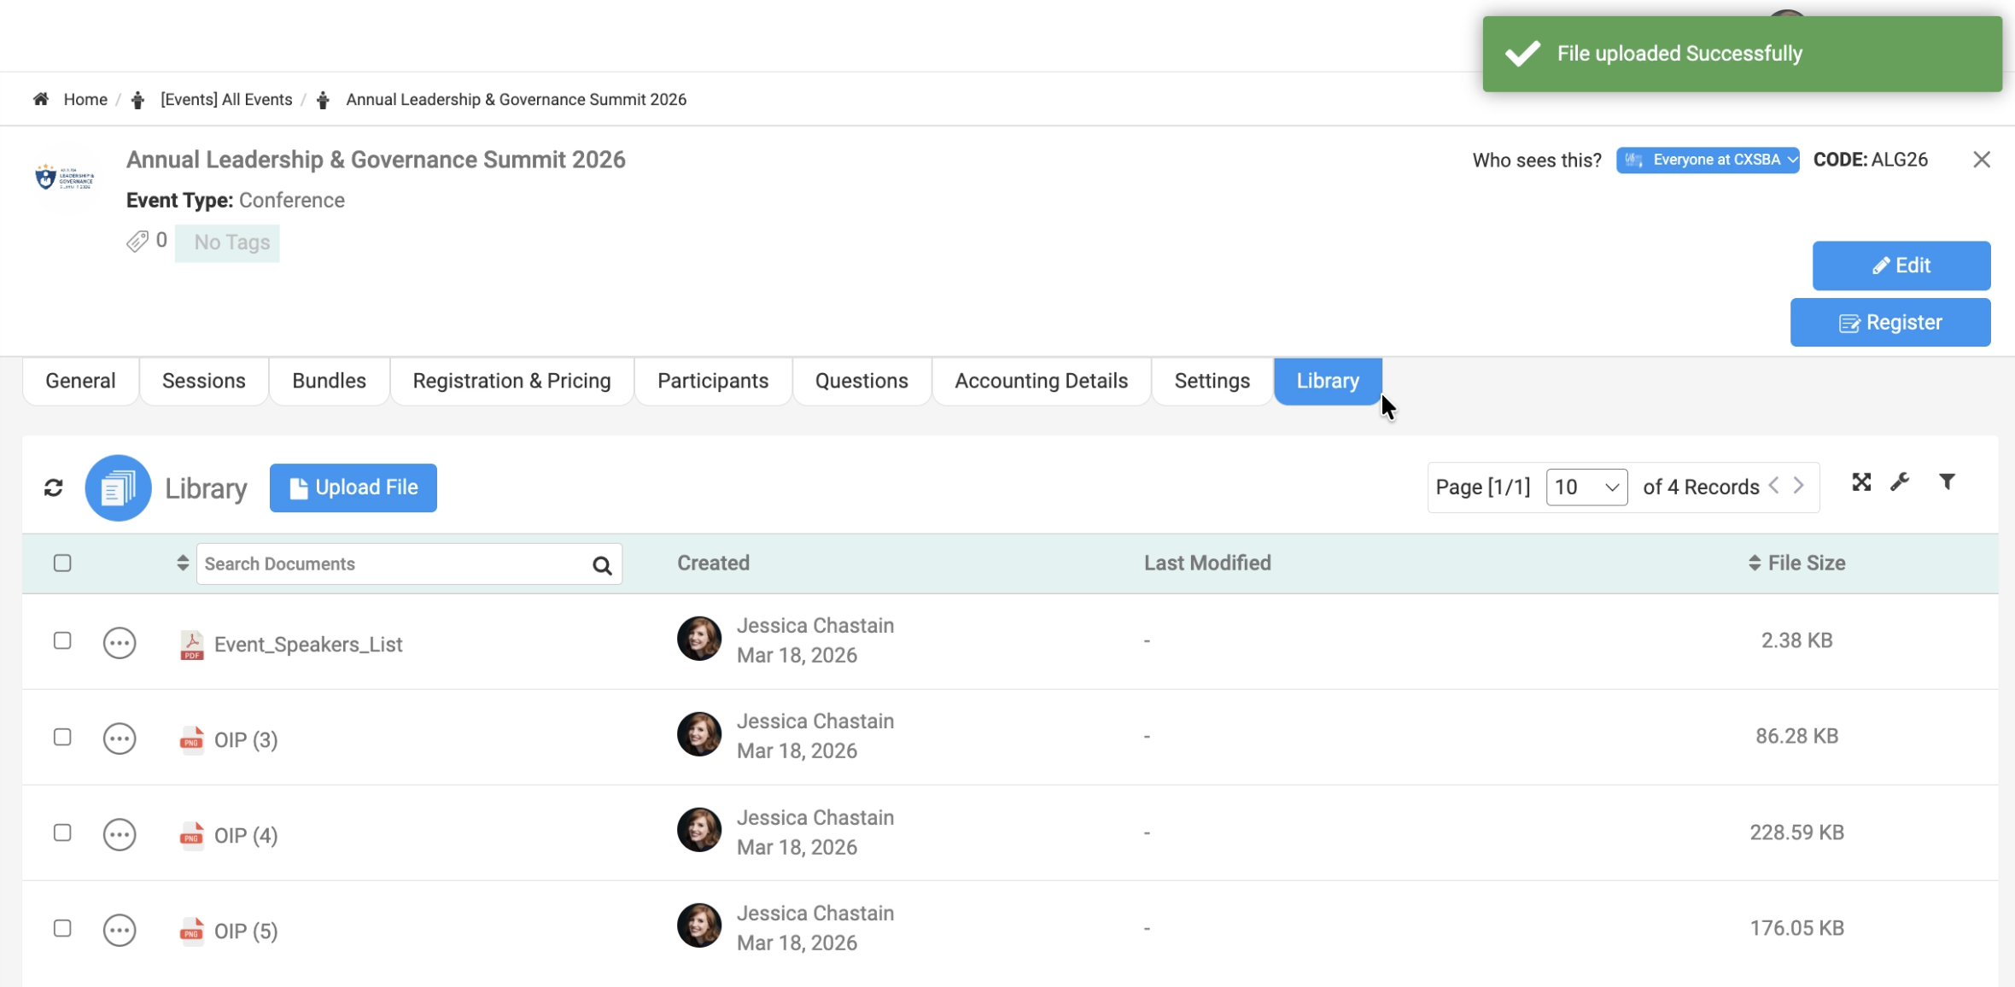Open the Accounting Details tab
2015x987 pixels.
pos(1041,381)
